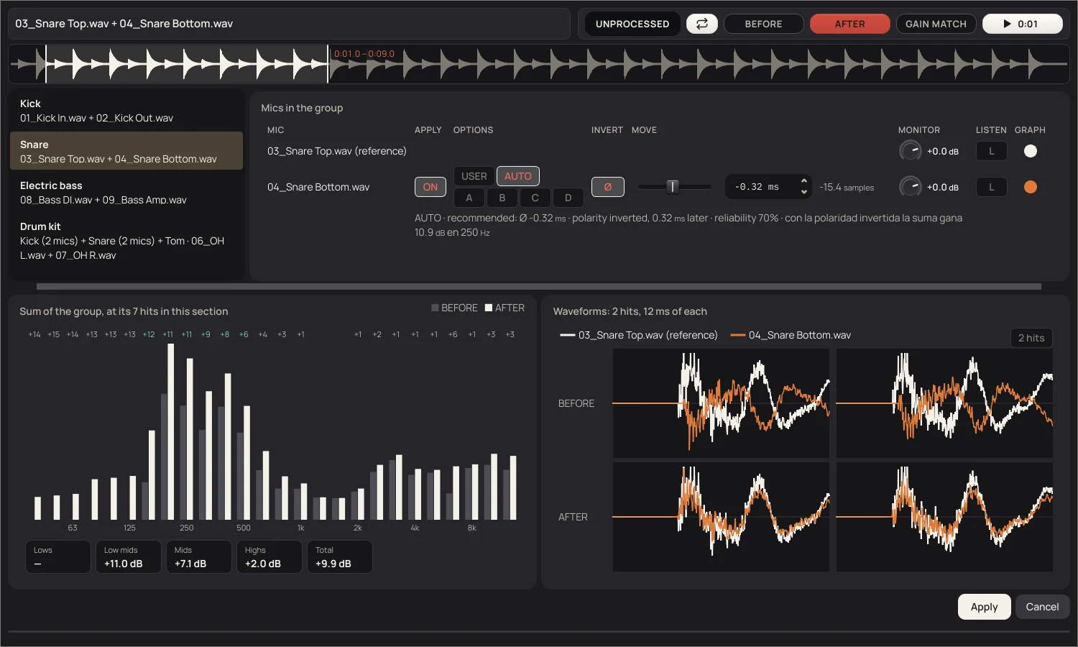Screen dimensions: 1078x647
Task: Click the Low mids +11.0 dB box
Action: tap(129, 557)
